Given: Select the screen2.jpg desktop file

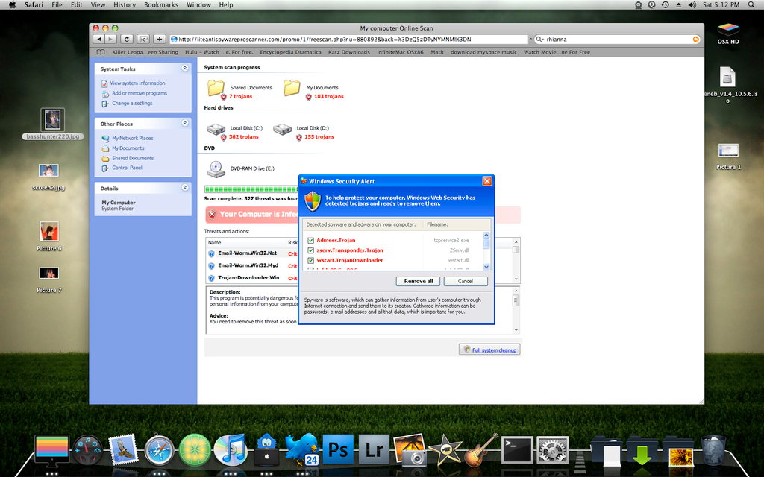Looking at the screenshot, I should coord(48,177).
